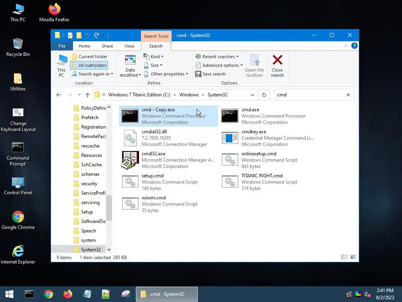Screen dimensions: 402x302
Task: Select setup.cmd script file
Action: [168, 182]
